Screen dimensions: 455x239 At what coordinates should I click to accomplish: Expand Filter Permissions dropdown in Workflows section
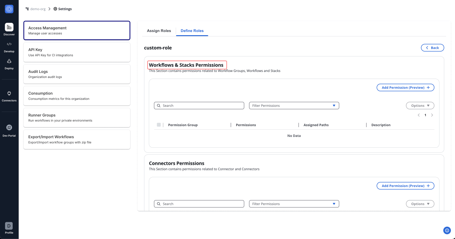click(x=294, y=106)
